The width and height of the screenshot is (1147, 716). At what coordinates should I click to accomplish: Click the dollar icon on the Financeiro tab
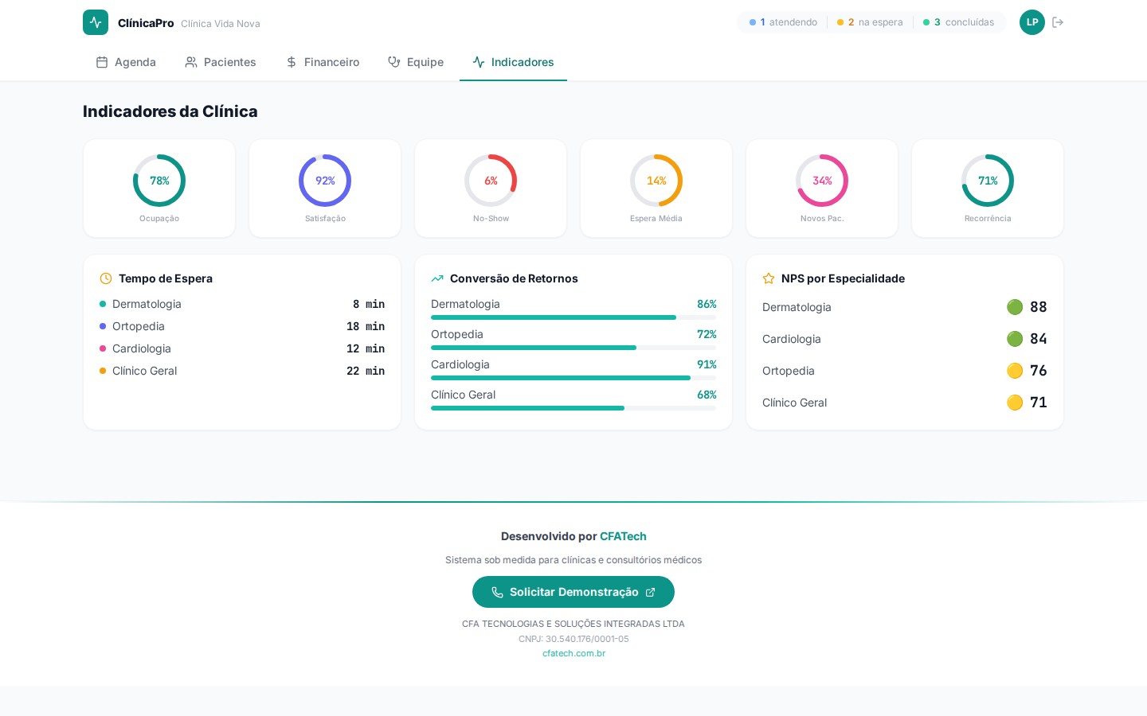point(292,62)
